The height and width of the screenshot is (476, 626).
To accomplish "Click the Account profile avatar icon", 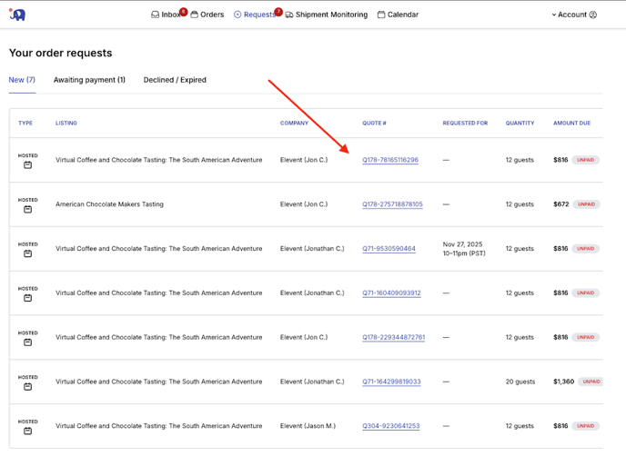I will [x=593, y=15].
